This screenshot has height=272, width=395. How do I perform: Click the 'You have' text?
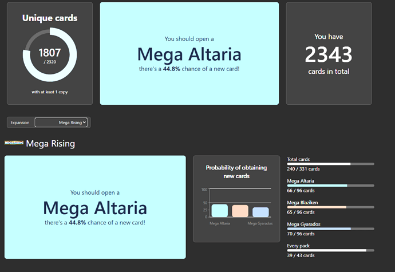[x=329, y=37]
